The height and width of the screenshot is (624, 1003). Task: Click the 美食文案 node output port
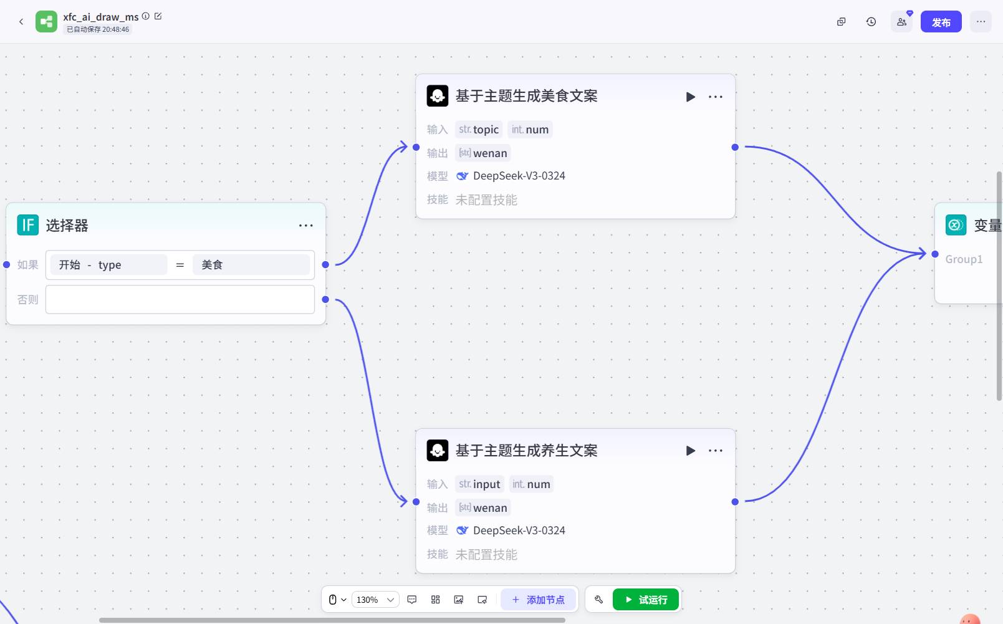point(735,147)
